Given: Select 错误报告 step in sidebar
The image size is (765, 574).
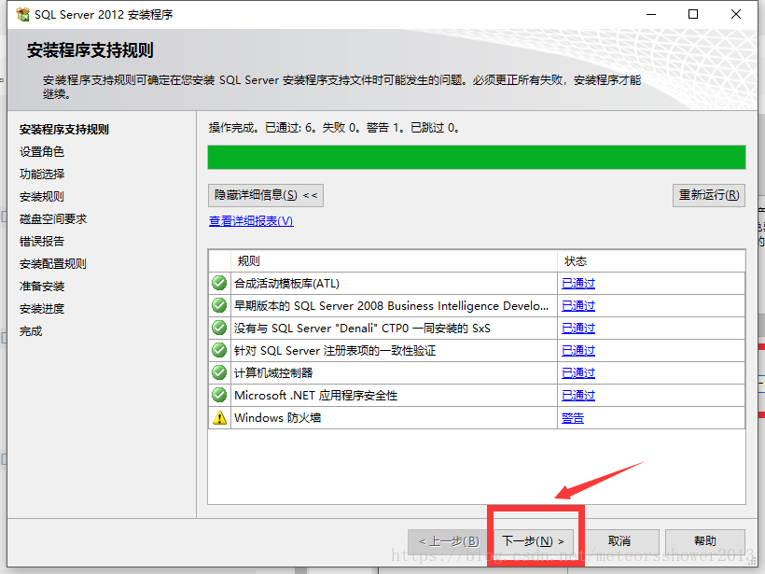Looking at the screenshot, I should pos(42,242).
